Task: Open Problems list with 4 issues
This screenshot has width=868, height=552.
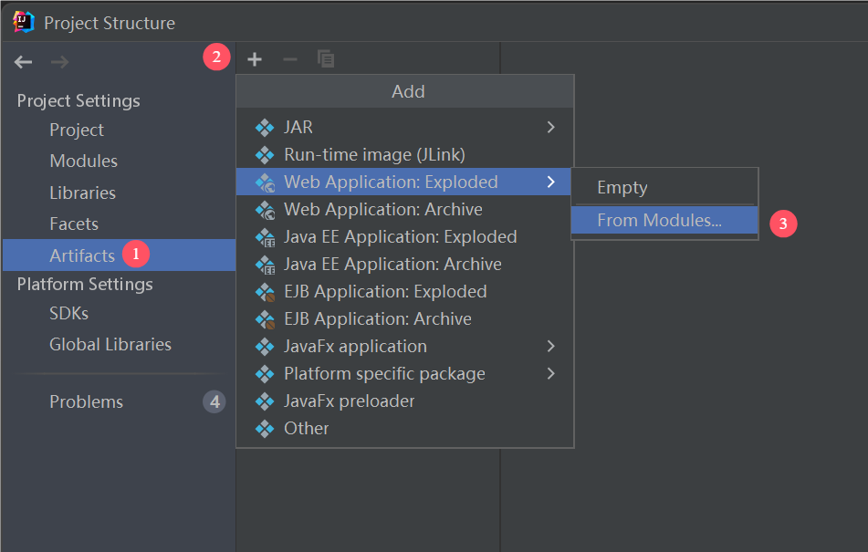Action: coord(87,402)
